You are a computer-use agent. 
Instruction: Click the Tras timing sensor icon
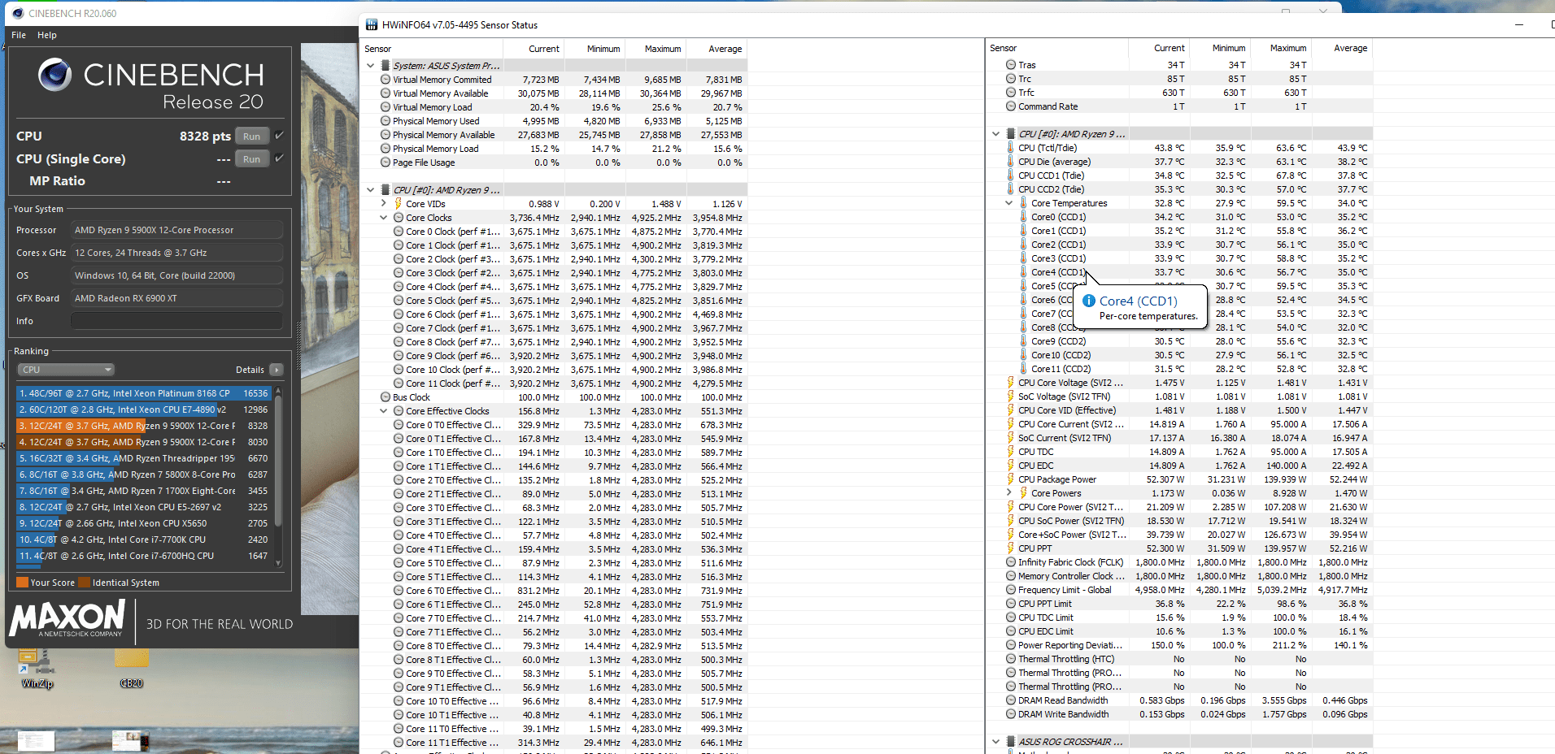click(x=1011, y=65)
